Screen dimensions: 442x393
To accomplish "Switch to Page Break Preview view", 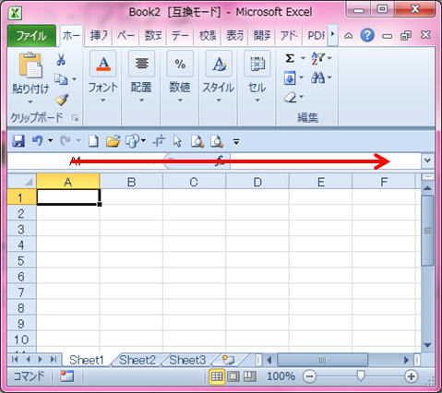I will tap(249, 376).
